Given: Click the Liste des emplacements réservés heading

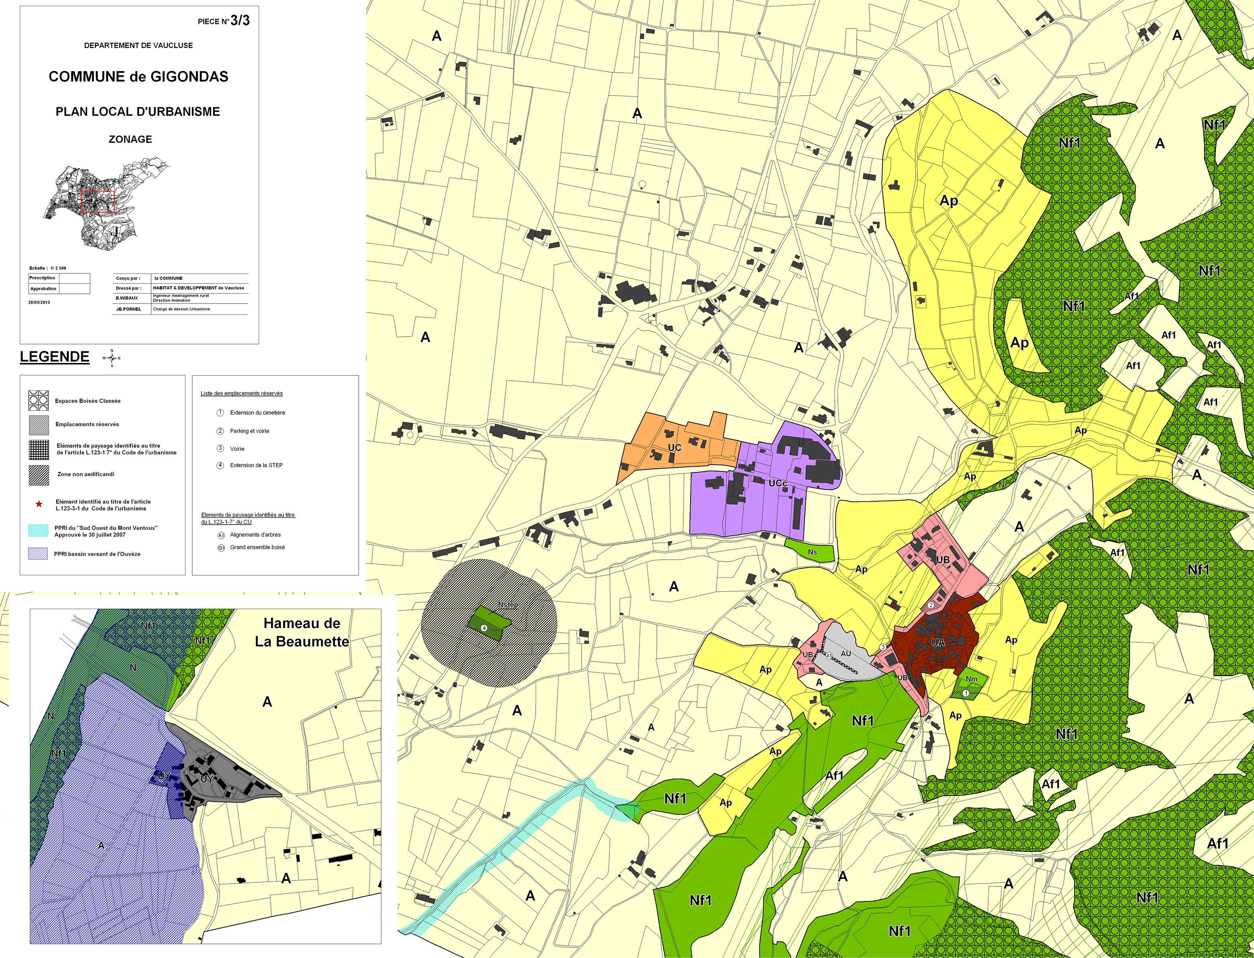Looking at the screenshot, I should click(x=242, y=394).
